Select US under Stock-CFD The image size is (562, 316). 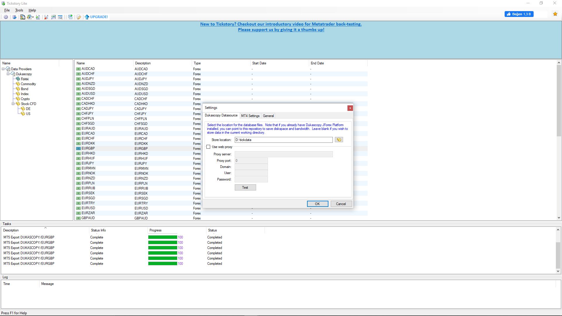point(28,114)
